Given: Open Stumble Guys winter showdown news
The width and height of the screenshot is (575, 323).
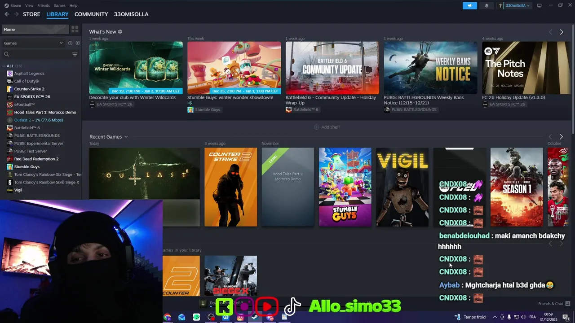Looking at the screenshot, I should pyautogui.click(x=234, y=68).
